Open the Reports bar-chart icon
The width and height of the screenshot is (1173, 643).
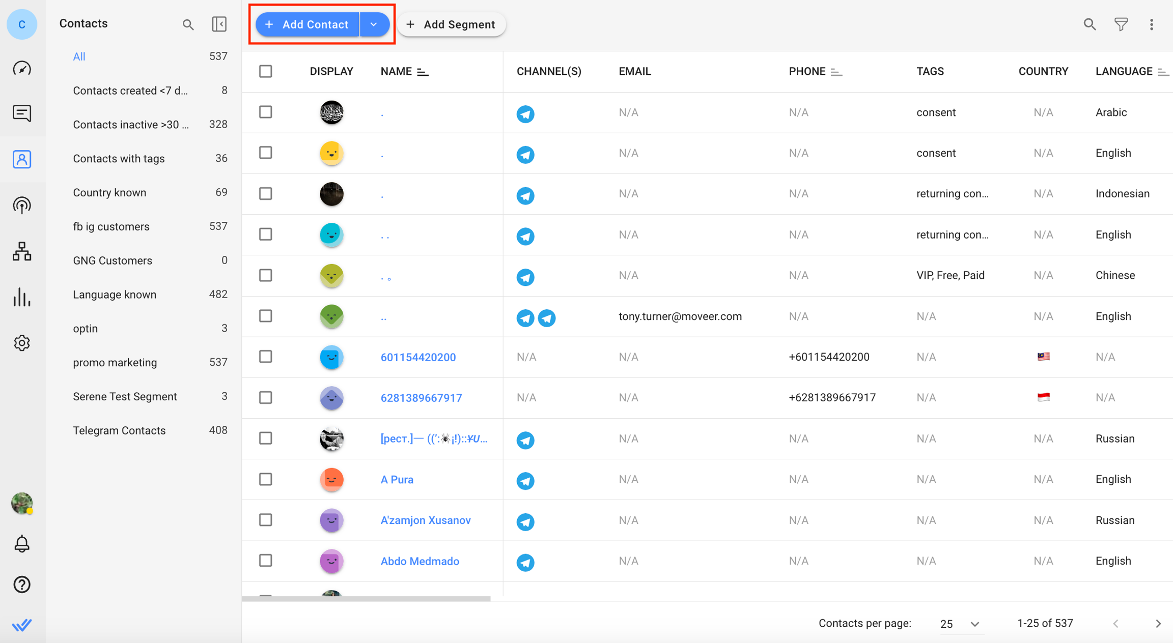pos(22,298)
